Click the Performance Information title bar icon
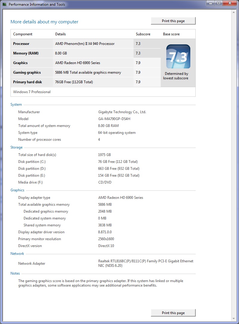239x324 pixels. 4,4
